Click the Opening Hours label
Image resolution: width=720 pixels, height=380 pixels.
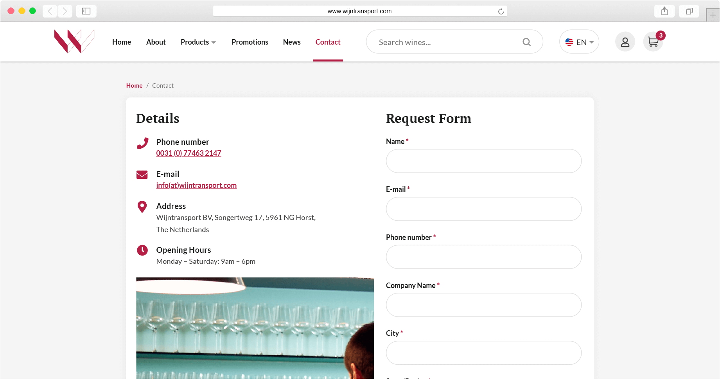click(x=183, y=250)
